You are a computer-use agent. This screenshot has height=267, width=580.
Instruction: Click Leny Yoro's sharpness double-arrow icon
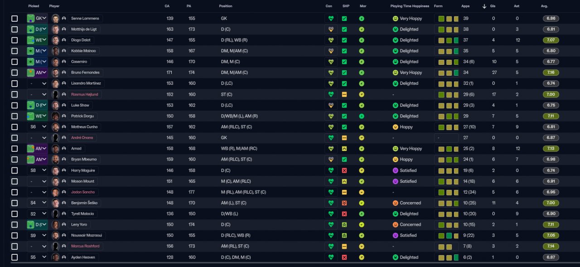(344, 225)
